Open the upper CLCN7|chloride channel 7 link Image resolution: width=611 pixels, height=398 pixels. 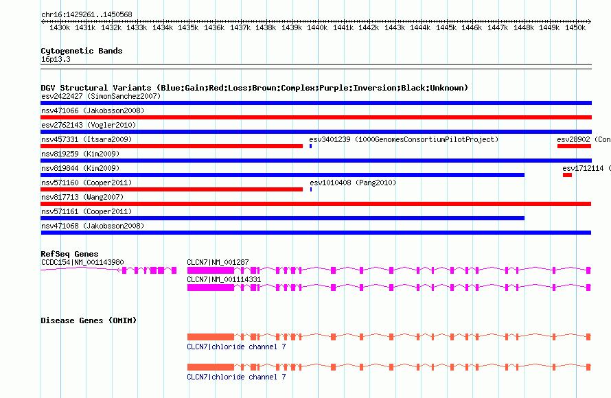pos(237,347)
